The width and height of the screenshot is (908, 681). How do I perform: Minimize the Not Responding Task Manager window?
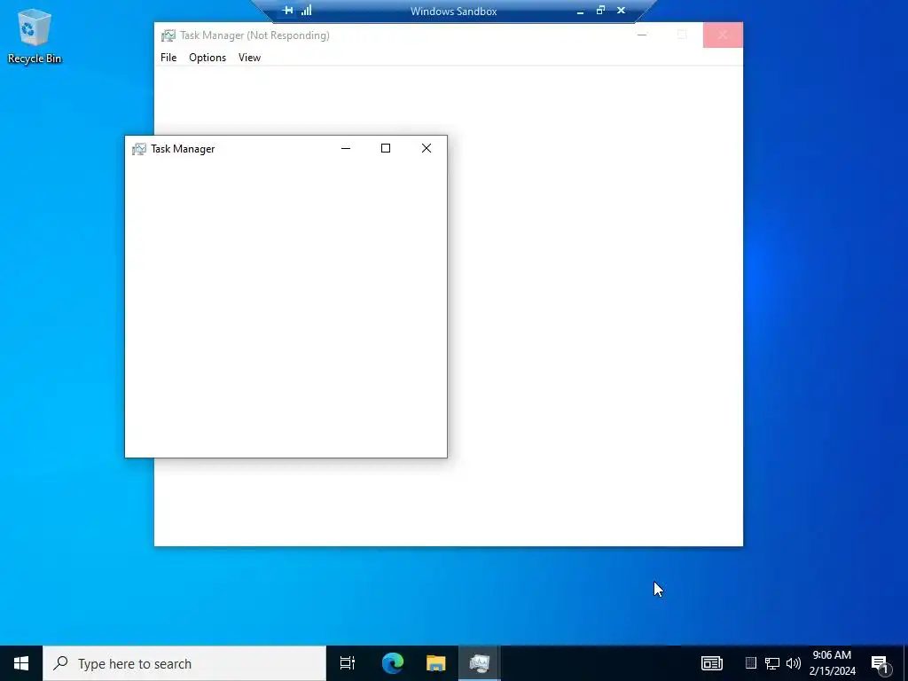tap(642, 35)
